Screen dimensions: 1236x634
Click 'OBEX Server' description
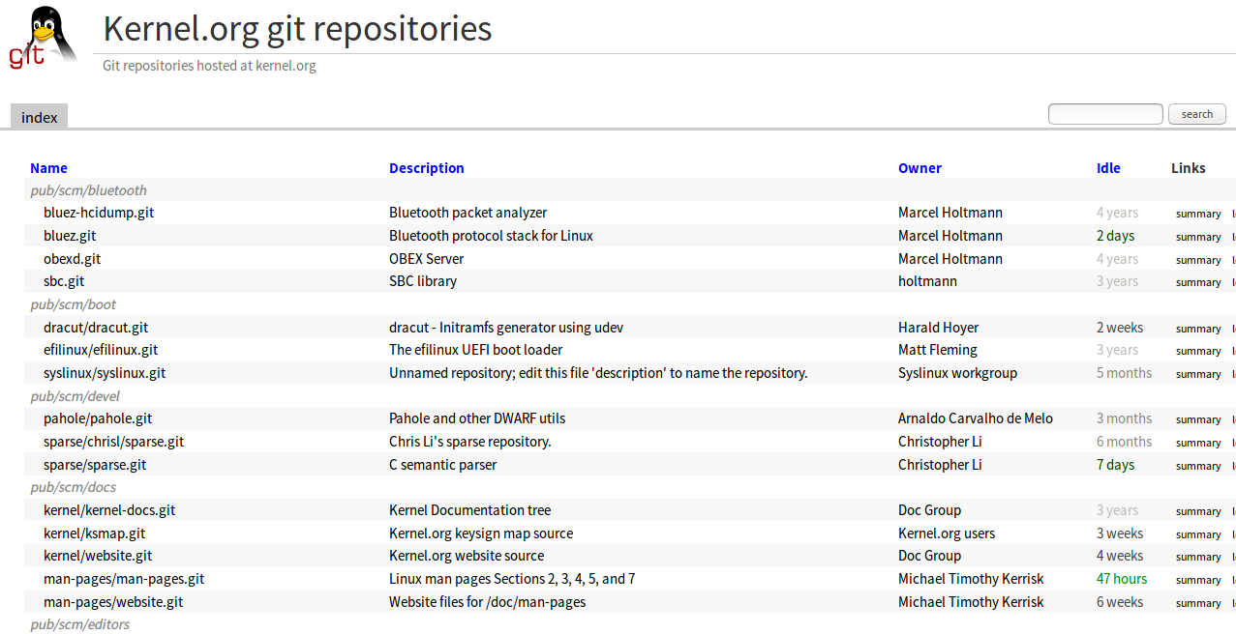pyautogui.click(x=426, y=259)
